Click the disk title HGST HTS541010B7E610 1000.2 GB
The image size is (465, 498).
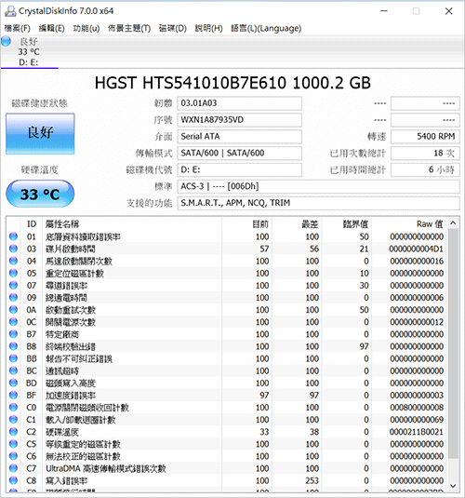[x=232, y=83]
